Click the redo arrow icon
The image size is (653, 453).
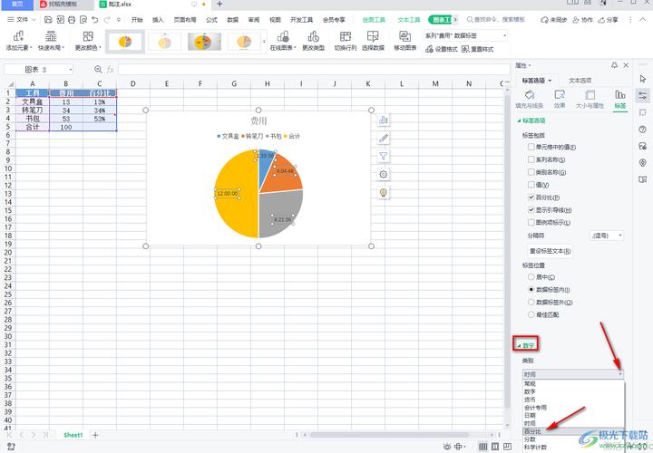tap(107, 20)
